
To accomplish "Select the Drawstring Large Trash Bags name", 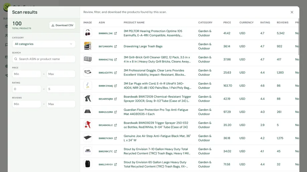I will tap(143, 46).
